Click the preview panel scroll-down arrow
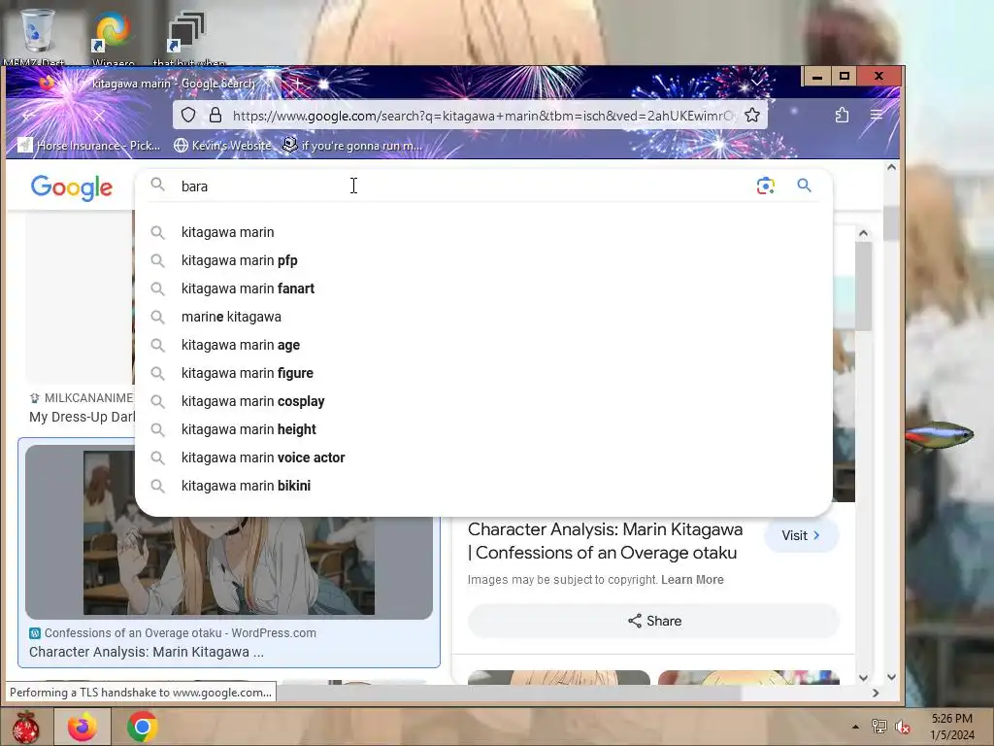 coord(863,677)
